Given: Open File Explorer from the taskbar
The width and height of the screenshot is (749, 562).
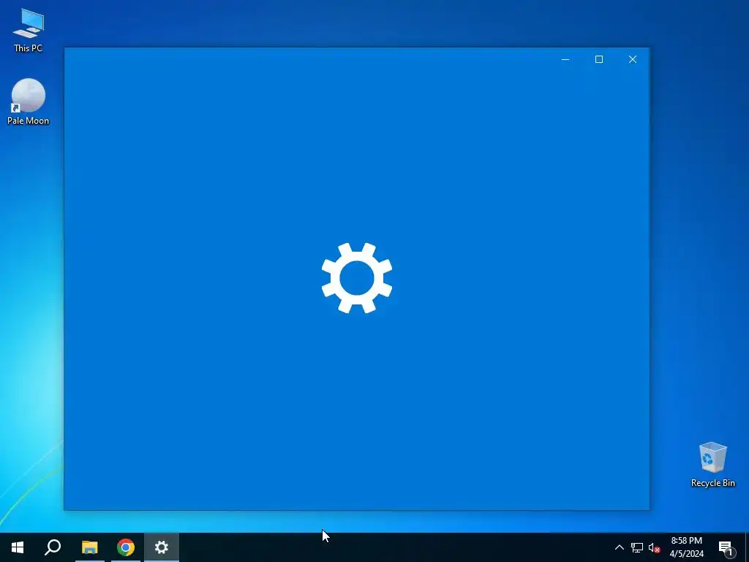Looking at the screenshot, I should pos(90,547).
